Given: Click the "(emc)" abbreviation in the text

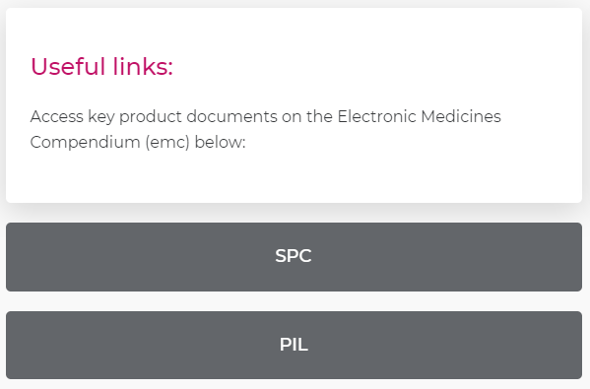Looking at the screenshot, I should click(x=167, y=143).
